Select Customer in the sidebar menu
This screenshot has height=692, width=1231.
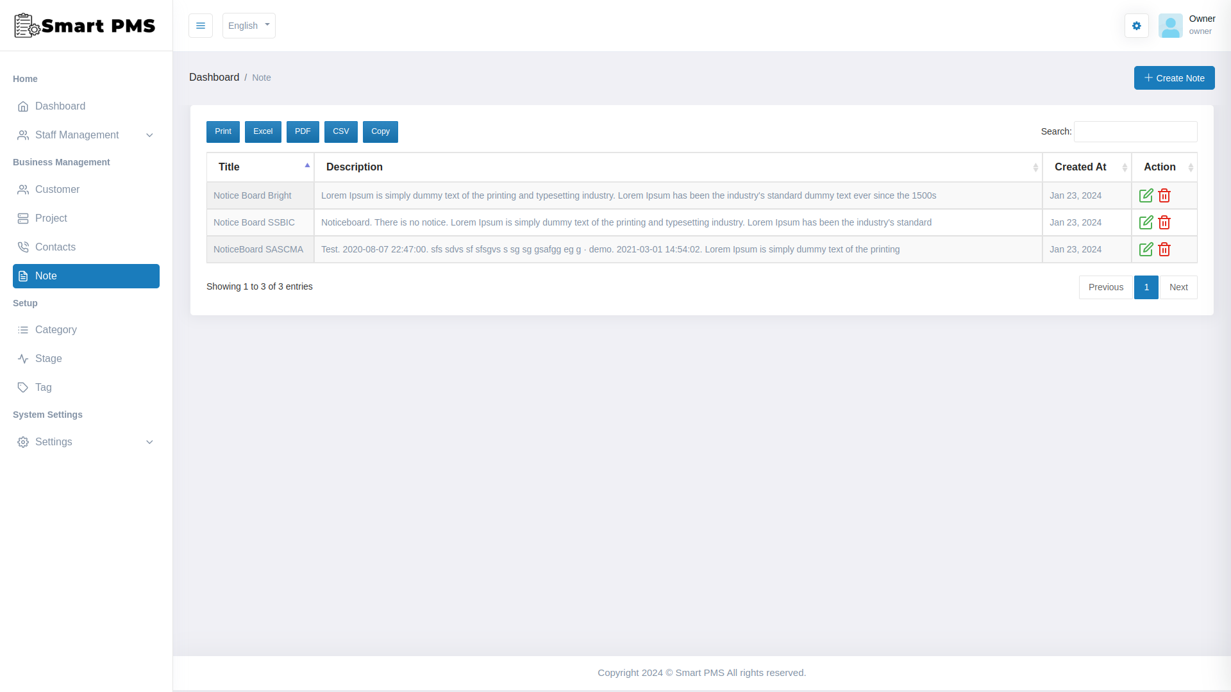(x=58, y=189)
